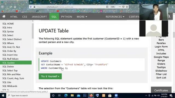
Task: Open Microsoft Store from taskbar
Action: (110, 96)
